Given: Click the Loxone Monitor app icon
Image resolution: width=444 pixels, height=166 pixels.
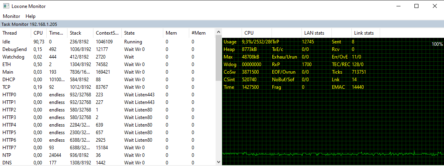Looking at the screenshot, I should 6,6.
